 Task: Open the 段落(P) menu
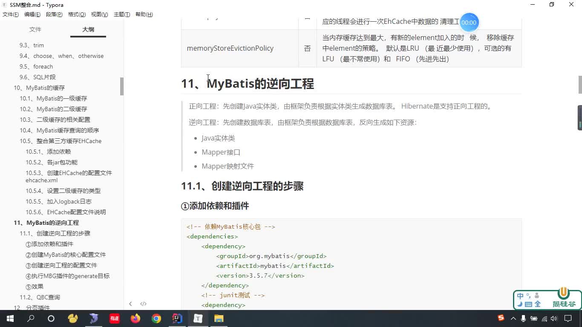[54, 14]
